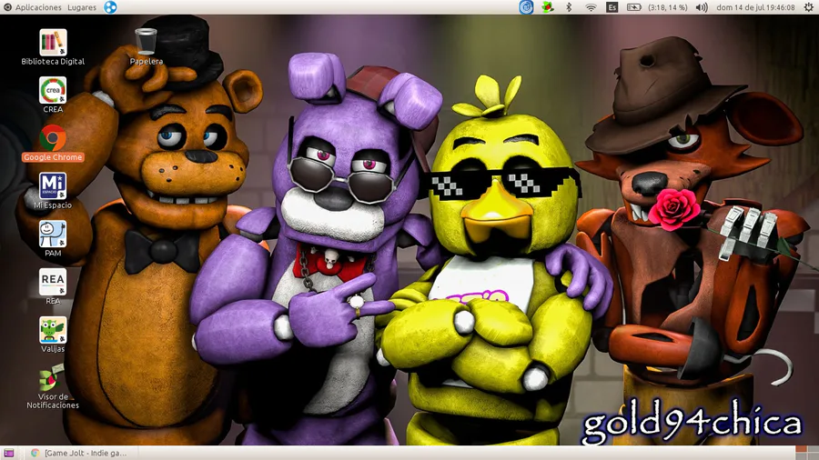The image size is (819, 460).
Task: Click the battery text (3:18, 14 %)
Action: point(668,7)
